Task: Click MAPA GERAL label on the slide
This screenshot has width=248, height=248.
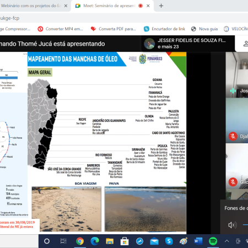Action: (x=40, y=72)
